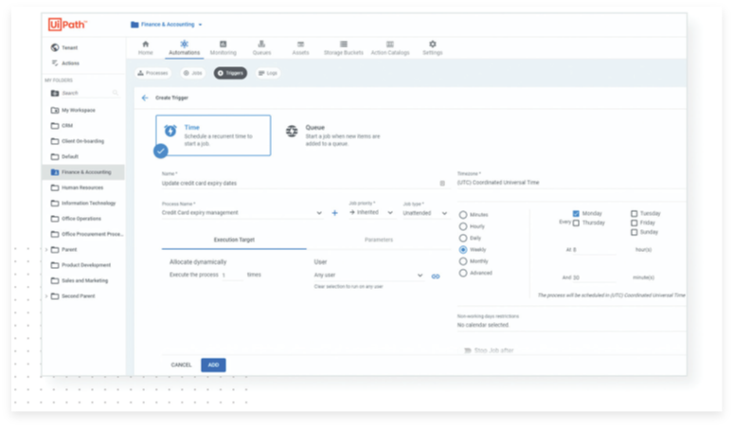Switch to the Parameters tab
Viewport: 734px width, 428px height.
[379, 240]
